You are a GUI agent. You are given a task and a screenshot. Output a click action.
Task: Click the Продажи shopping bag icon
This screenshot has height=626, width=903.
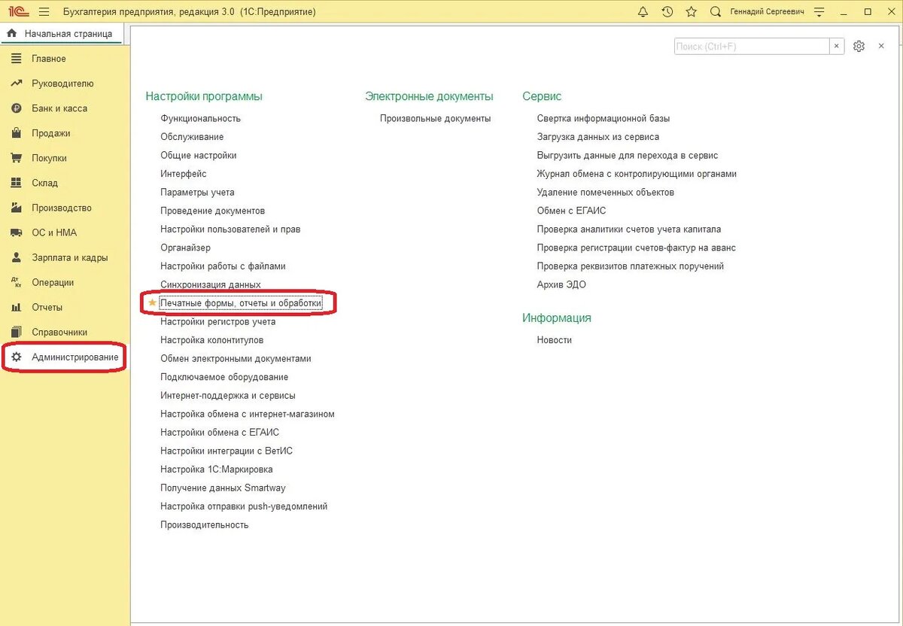(16, 133)
